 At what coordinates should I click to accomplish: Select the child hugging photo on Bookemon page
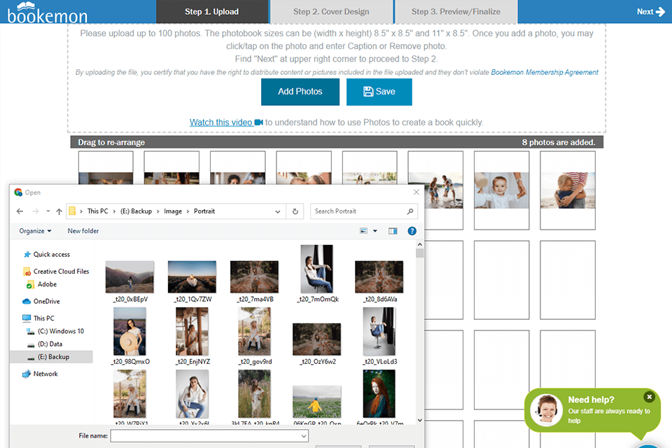point(568,190)
